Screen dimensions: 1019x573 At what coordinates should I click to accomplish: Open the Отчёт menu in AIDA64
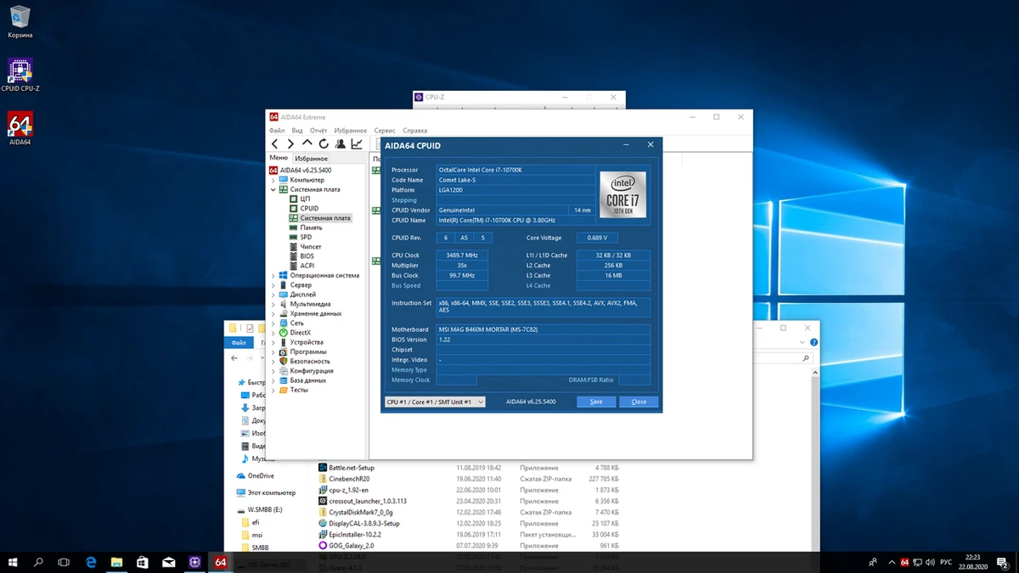[x=318, y=131]
